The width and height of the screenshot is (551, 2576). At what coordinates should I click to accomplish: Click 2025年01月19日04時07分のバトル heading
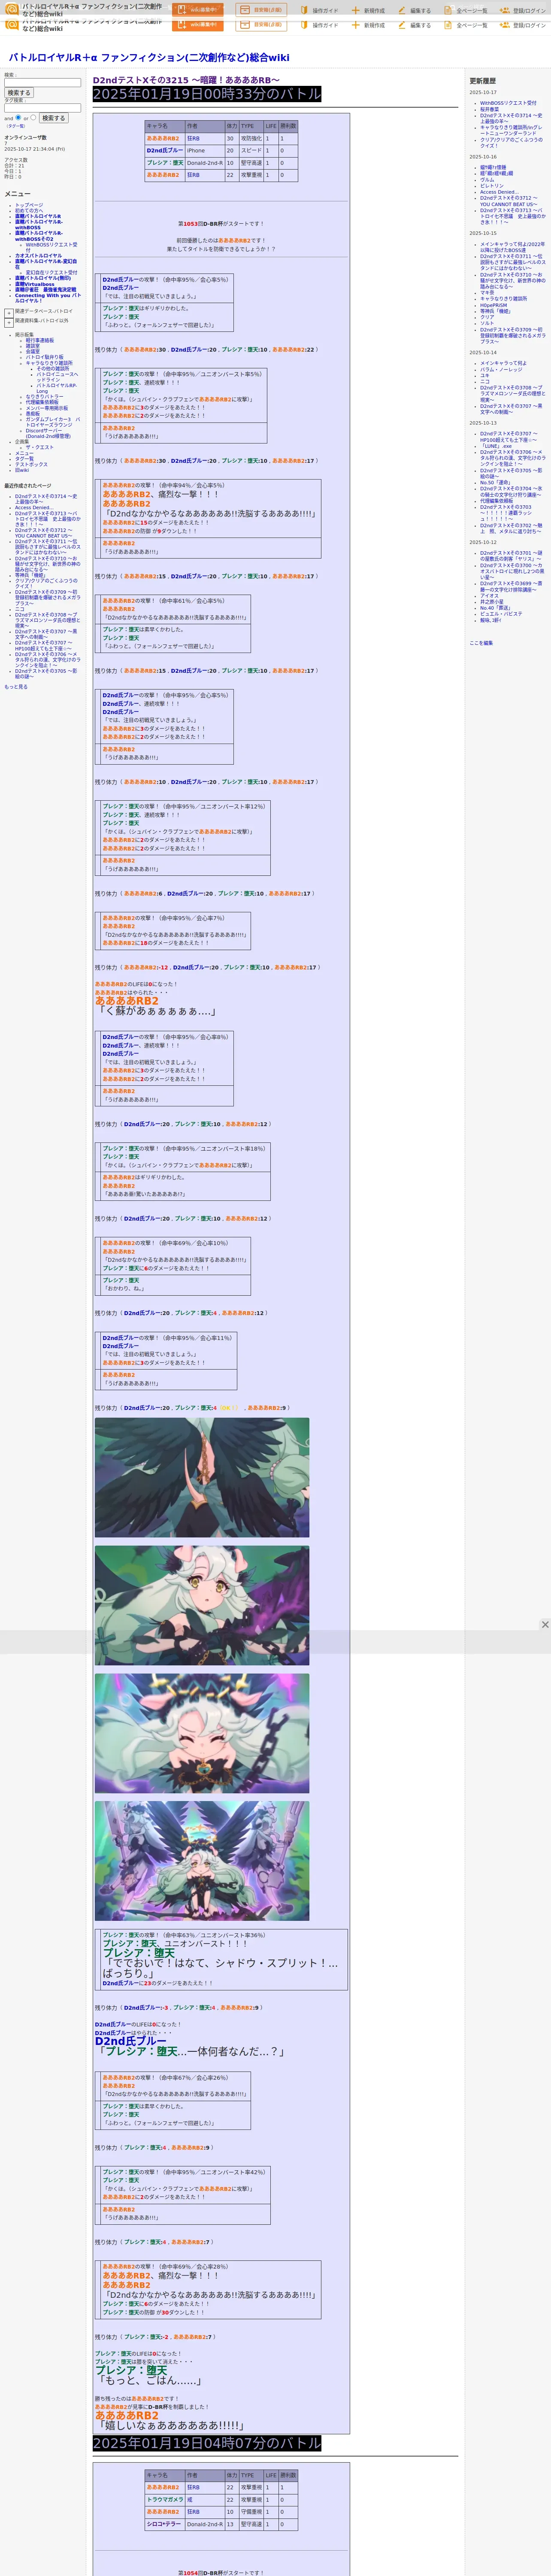pos(207,2443)
